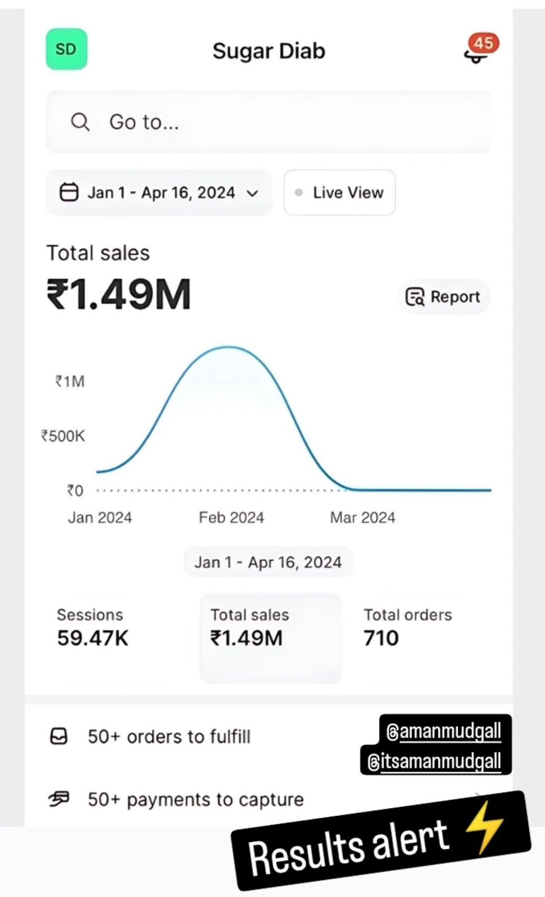Click the Live View status dot

299,192
